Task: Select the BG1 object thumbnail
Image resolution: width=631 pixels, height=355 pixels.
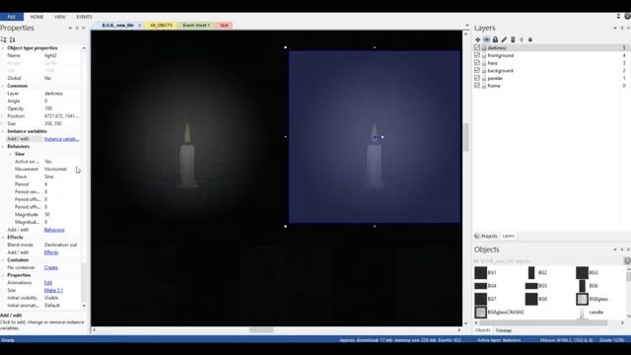Action: (x=480, y=272)
